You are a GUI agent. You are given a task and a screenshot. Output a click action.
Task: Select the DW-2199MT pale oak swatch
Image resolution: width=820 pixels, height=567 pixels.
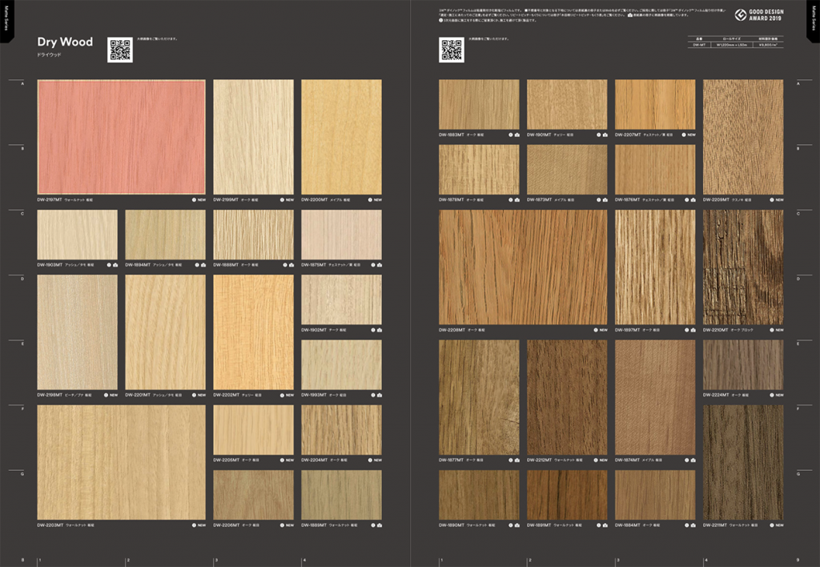pos(253,137)
